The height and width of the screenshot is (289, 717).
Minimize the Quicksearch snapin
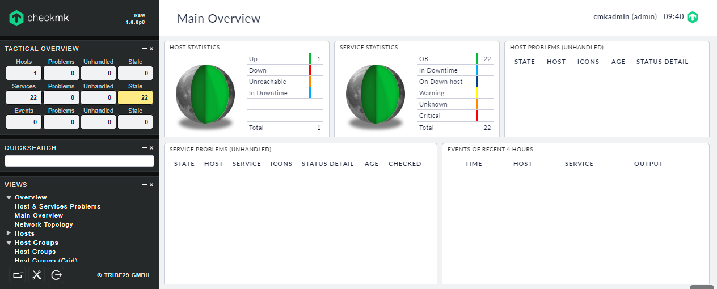[145, 148]
